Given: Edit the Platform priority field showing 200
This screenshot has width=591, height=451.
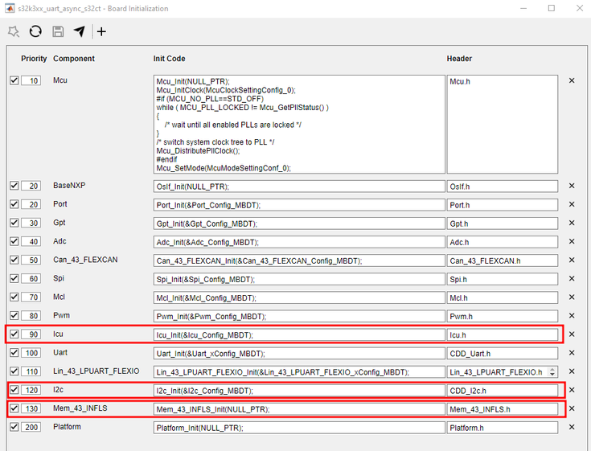Looking at the screenshot, I should [x=31, y=427].
